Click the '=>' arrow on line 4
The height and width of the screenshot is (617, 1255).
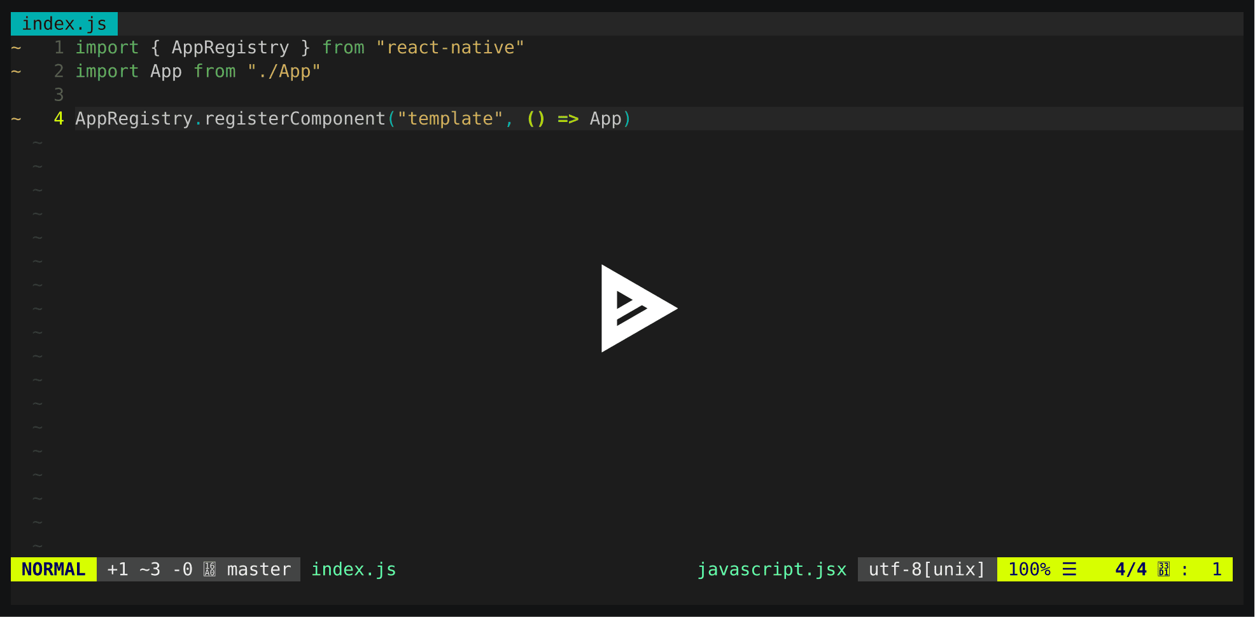pyautogui.click(x=568, y=119)
